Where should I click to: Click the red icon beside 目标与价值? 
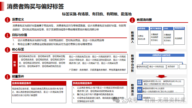coord(7,35)
